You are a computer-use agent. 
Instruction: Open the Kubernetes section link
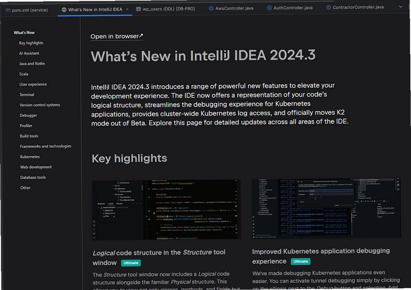click(x=30, y=157)
